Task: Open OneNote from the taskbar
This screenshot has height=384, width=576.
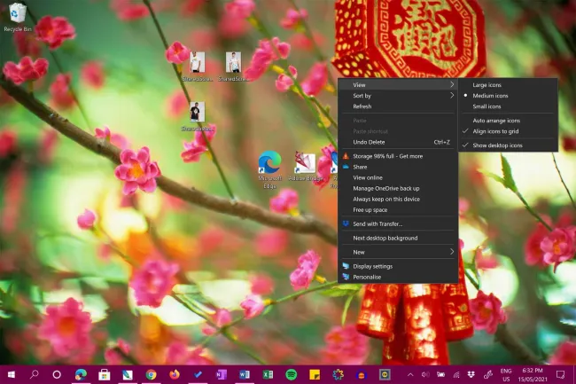Action: pyautogui.click(x=222, y=374)
